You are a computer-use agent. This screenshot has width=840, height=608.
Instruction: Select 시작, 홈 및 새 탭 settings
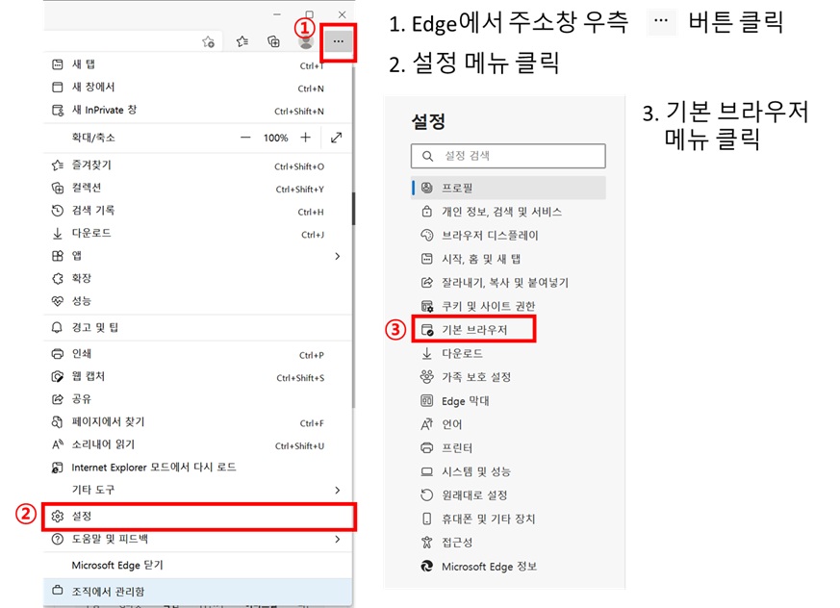[x=508, y=260]
